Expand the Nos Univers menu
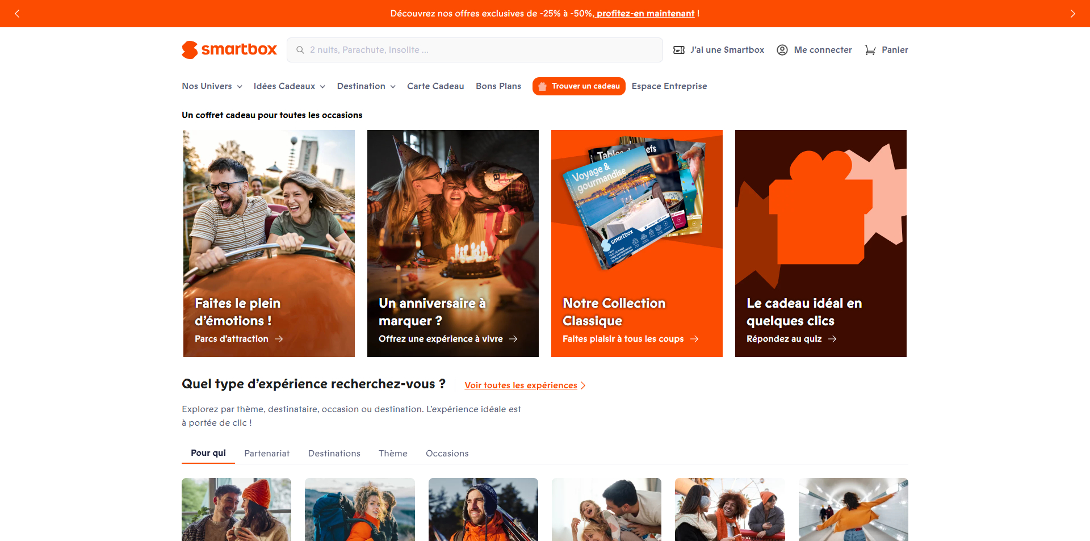The image size is (1090, 541). pos(212,86)
